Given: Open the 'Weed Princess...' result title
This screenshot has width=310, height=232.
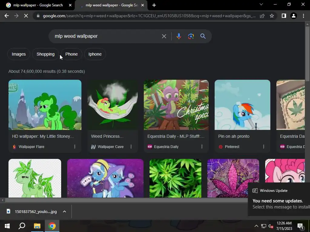Looking at the screenshot, I should coord(107,136).
